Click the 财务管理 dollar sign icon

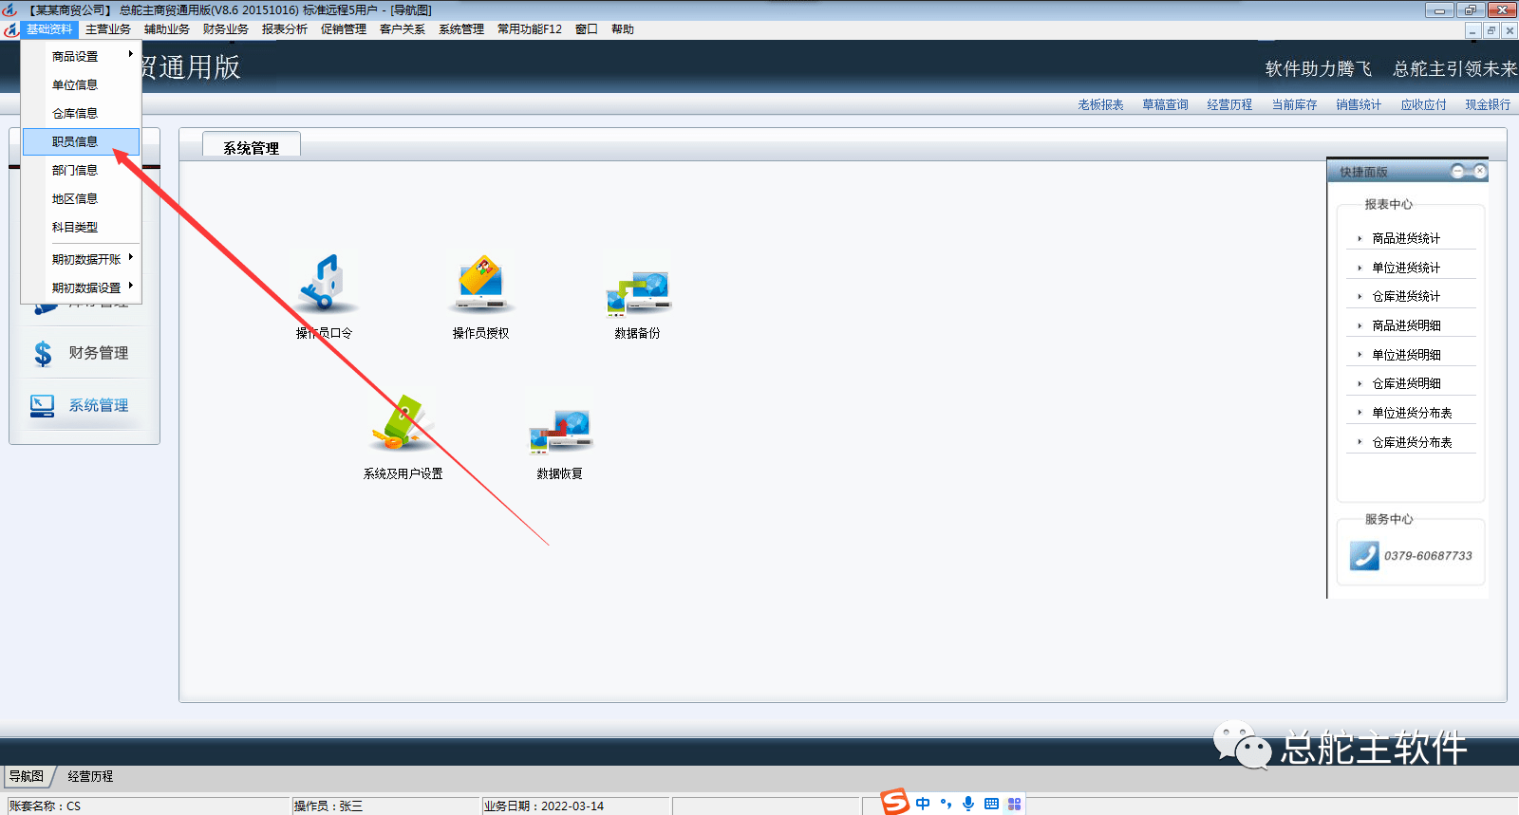43,354
